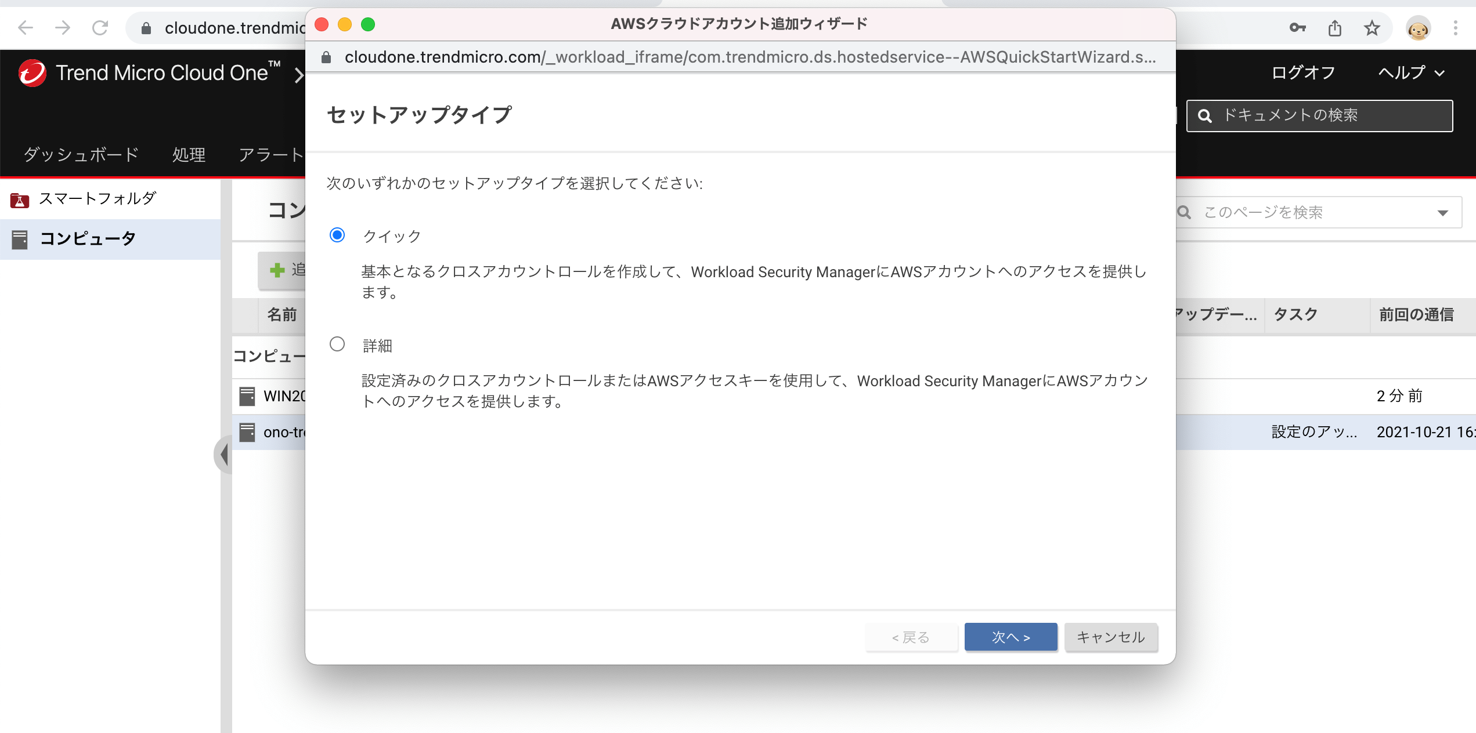Click the smart folder icon in sidebar
1476x733 pixels.
coord(19,200)
